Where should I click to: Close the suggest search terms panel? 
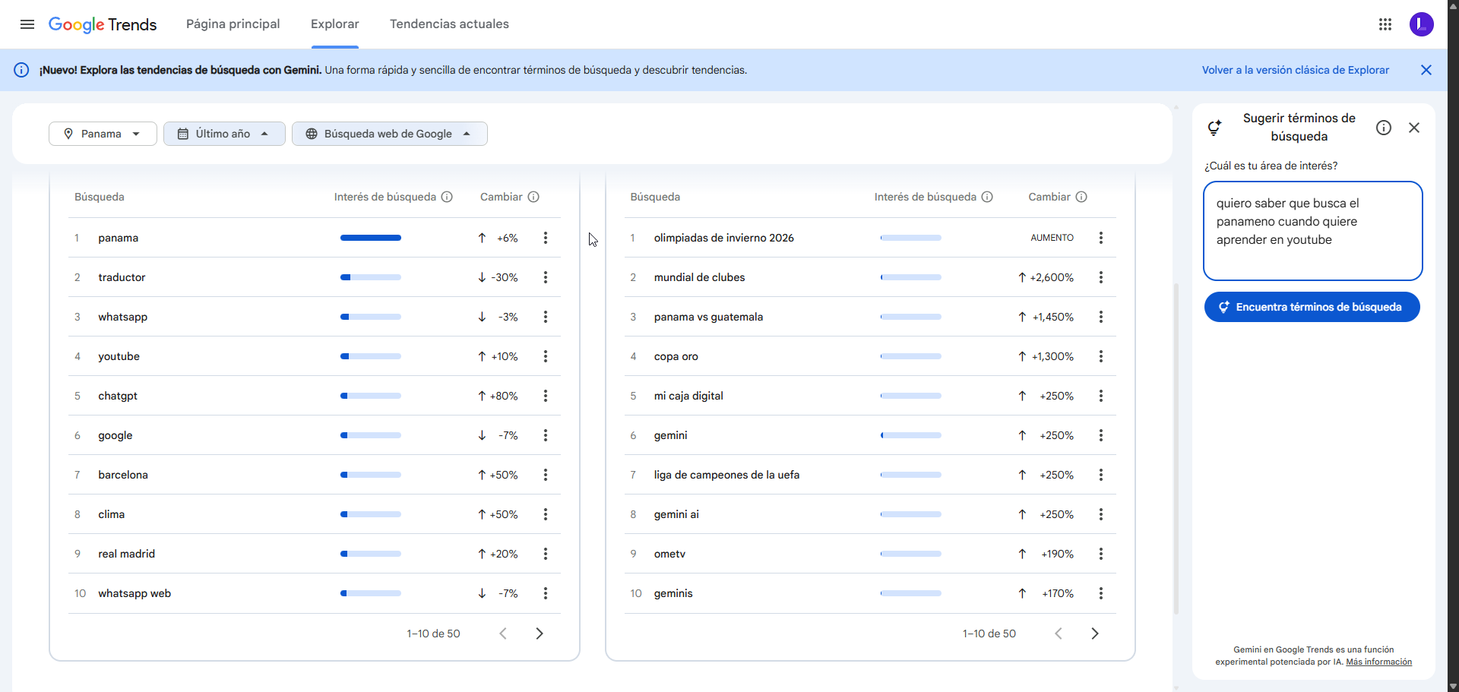tap(1414, 128)
